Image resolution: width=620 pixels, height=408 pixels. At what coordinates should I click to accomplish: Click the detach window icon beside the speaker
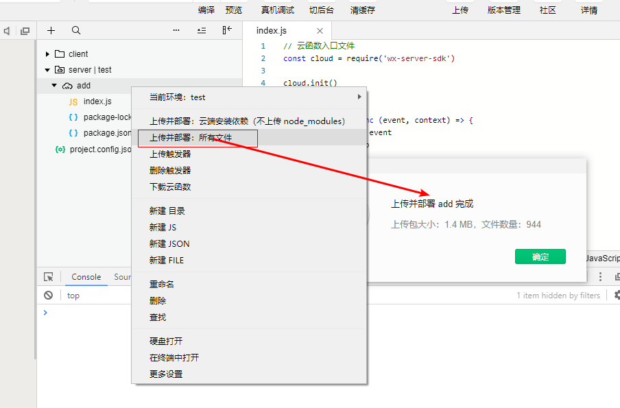pos(25,31)
